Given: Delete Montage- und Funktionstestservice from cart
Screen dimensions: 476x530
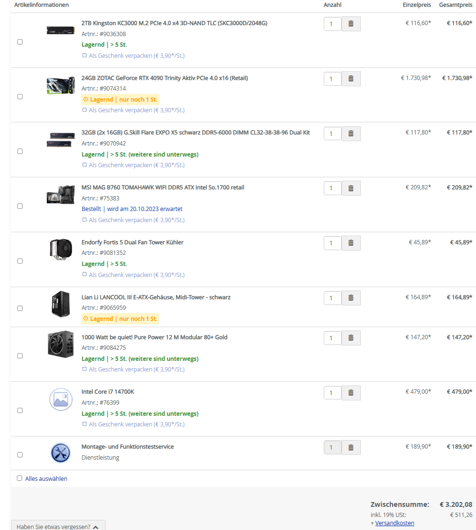Looking at the screenshot, I should click(x=351, y=448).
